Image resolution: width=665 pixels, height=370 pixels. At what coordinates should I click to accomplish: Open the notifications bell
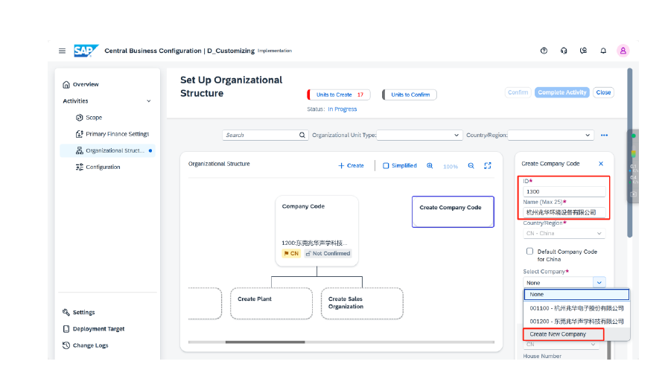pyautogui.click(x=603, y=51)
